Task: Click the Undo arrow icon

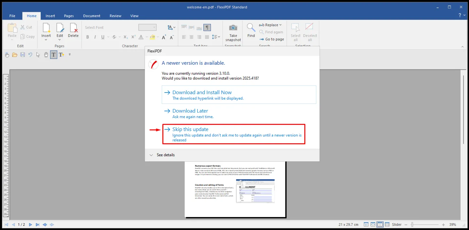Action: [30, 55]
